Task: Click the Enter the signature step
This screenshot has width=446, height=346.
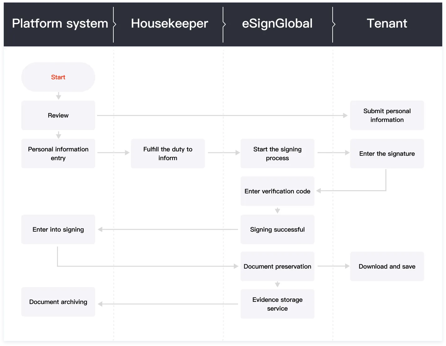Action: (x=387, y=154)
